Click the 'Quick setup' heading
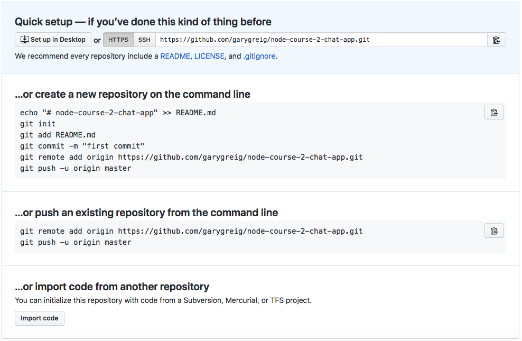 pos(143,22)
